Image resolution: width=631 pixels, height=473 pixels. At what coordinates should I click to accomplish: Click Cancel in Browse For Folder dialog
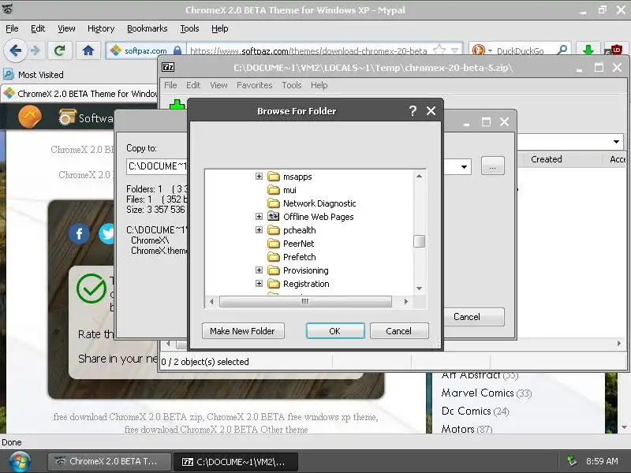399,330
